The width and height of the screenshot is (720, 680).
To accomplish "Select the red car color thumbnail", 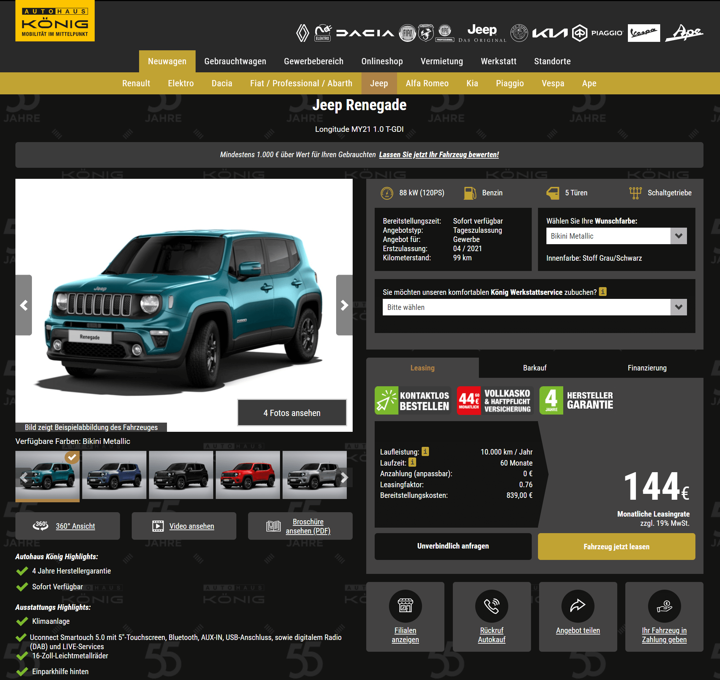I will coord(248,475).
